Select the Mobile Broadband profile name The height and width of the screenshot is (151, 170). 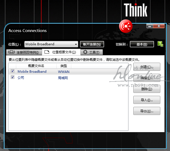pyautogui.click(x=32, y=72)
